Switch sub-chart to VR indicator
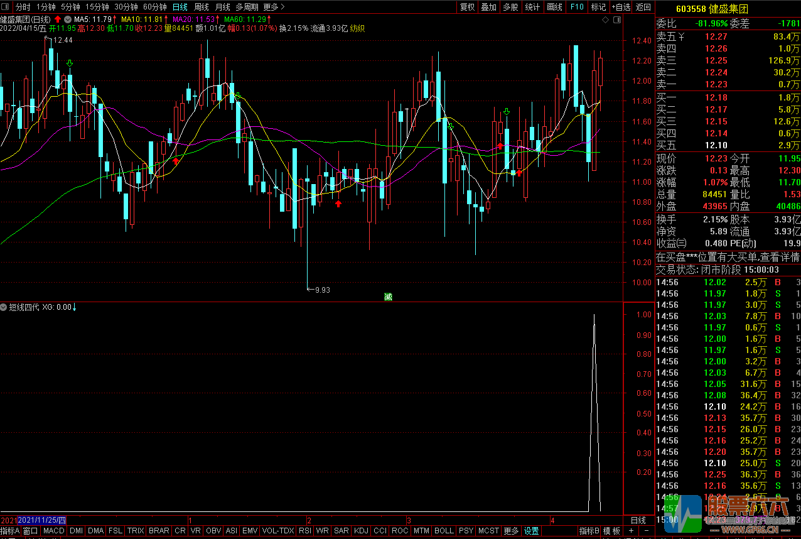Screen dimensions: 801x539 click(196, 531)
